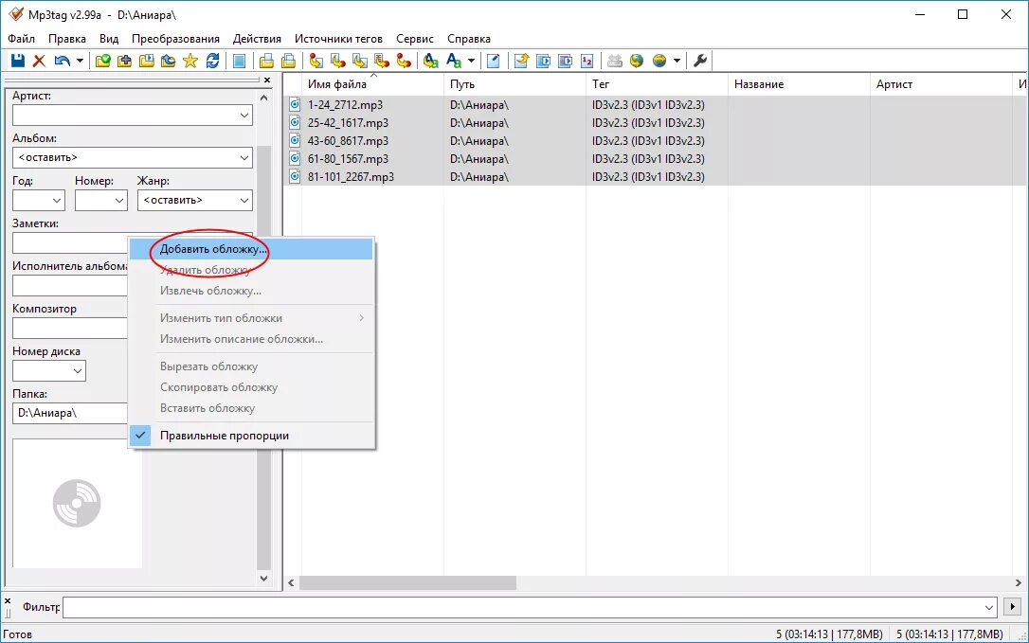
Task: Sort by the 'Название' column header
Action: click(800, 84)
